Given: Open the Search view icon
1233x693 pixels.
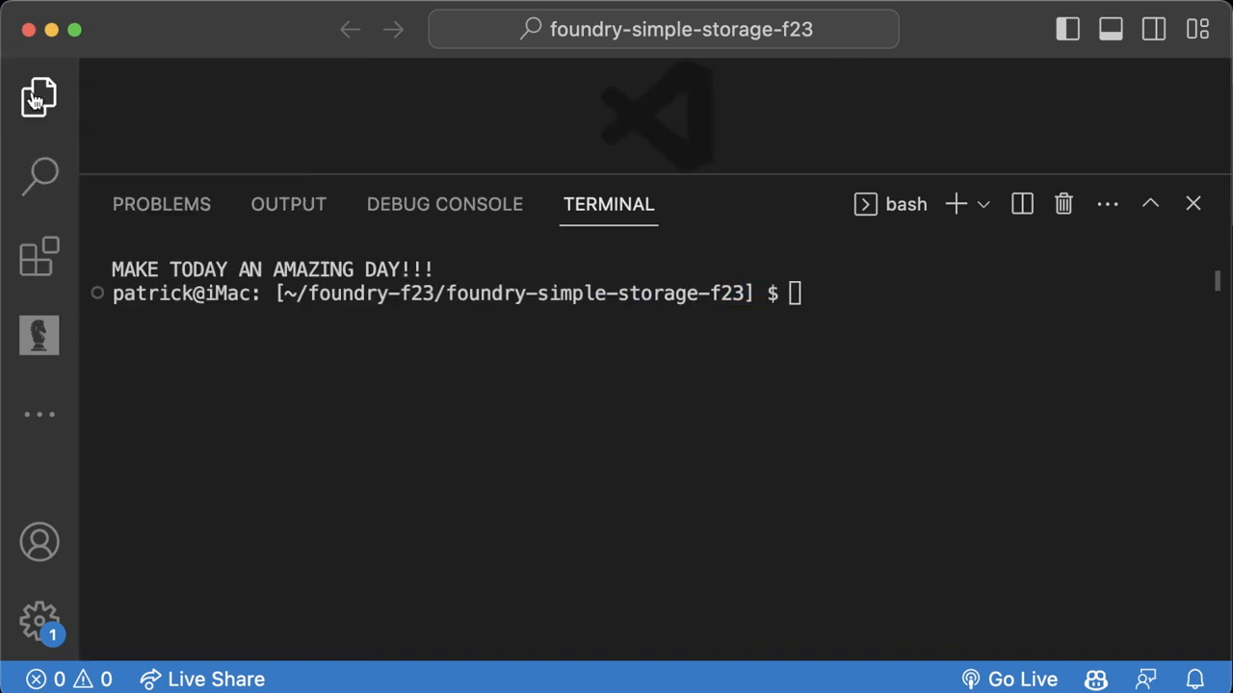Looking at the screenshot, I should pos(39,176).
